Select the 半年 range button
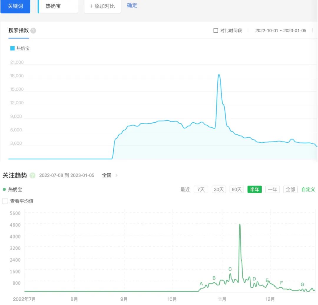Viewport: 318px width, 305px height. (x=254, y=190)
